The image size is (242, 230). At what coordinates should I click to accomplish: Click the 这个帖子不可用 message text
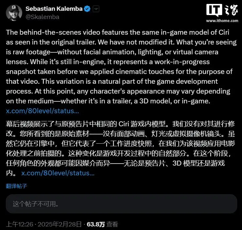pos(36,204)
